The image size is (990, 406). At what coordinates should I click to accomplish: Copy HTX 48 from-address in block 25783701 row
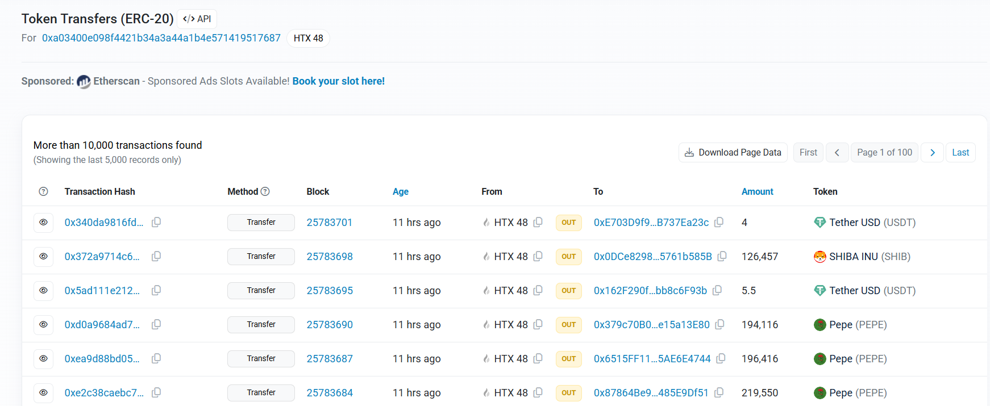[538, 222]
